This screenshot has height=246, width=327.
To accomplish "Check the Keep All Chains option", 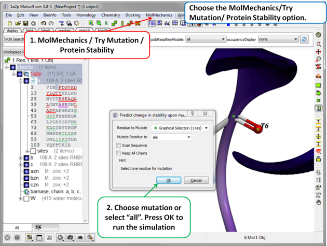I will [x=119, y=153].
